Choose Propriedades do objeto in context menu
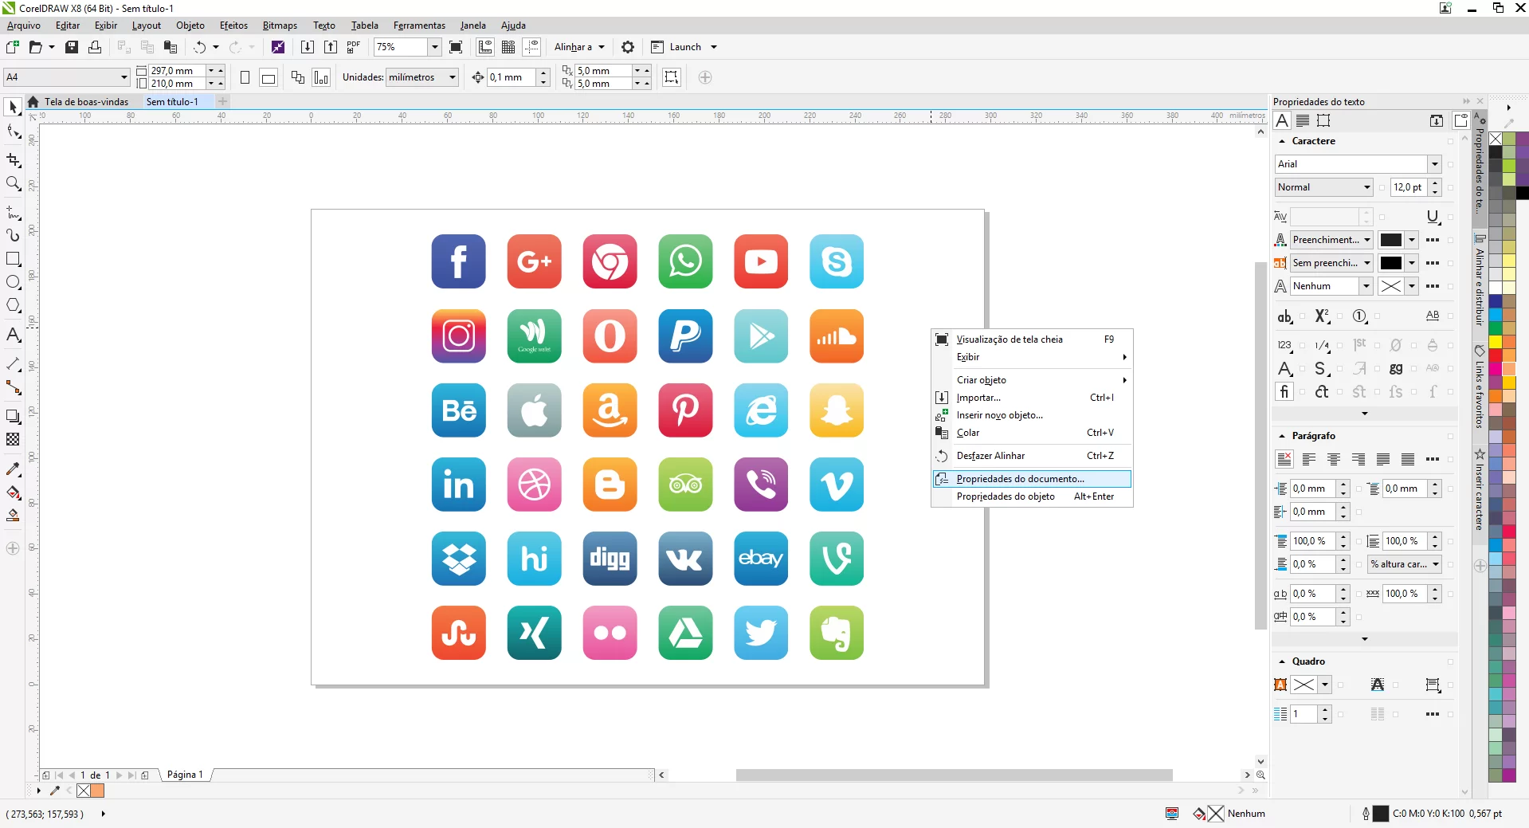 click(1032, 496)
